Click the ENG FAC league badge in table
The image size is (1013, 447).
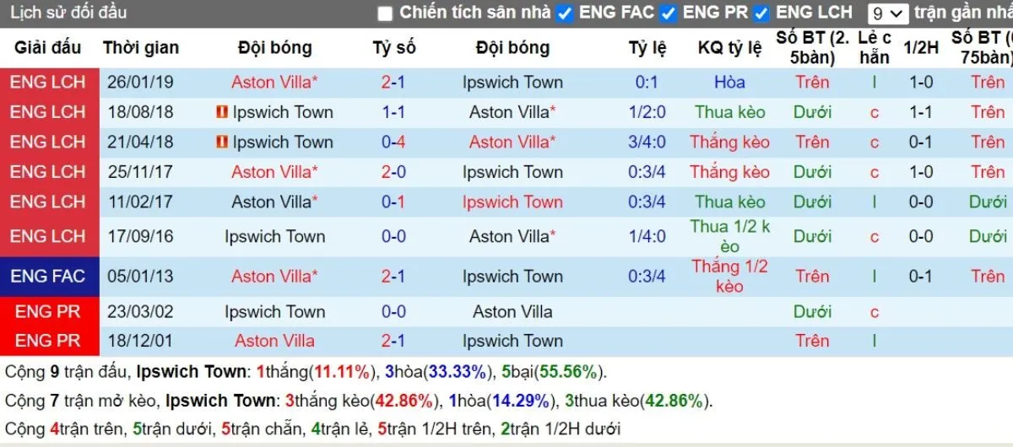(49, 276)
